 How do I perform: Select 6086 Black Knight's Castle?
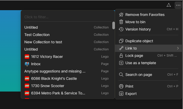[66, 78]
